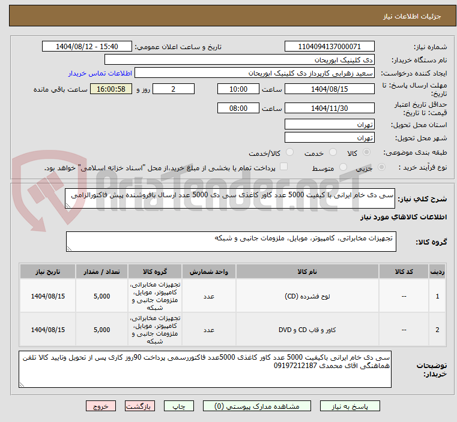Screen dimensions: 457x422
Task: Click the 'گروه کالا' text area
Action: pos(231,242)
